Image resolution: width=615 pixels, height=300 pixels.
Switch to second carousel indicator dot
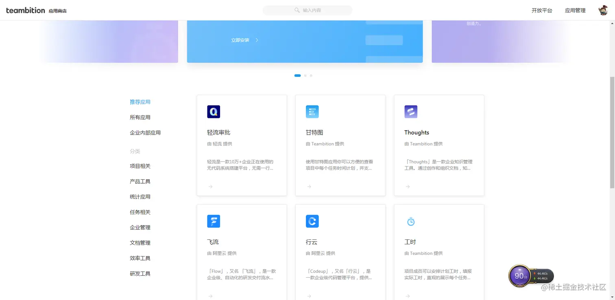tap(305, 76)
